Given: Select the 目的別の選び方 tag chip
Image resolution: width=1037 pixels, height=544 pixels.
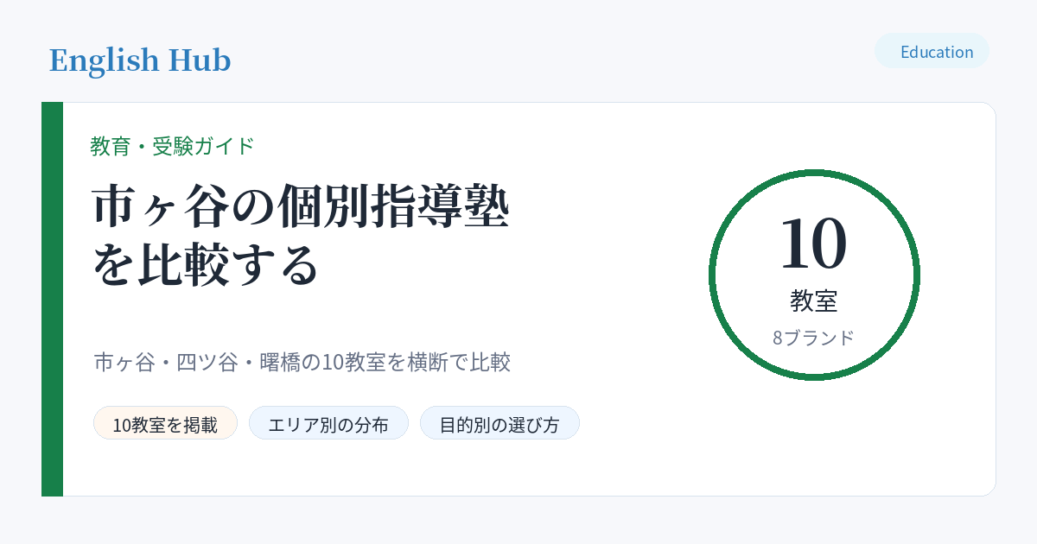Looking at the screenshot, I should [499, 423].
